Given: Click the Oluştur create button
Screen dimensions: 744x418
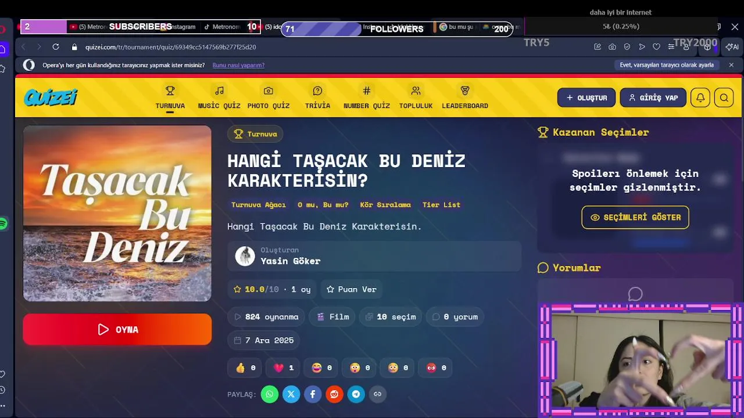Looking at the screenshot, I should tap(586, 98).
